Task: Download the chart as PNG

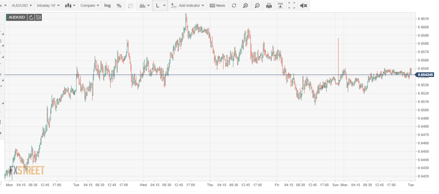Action: coord(280,5)
